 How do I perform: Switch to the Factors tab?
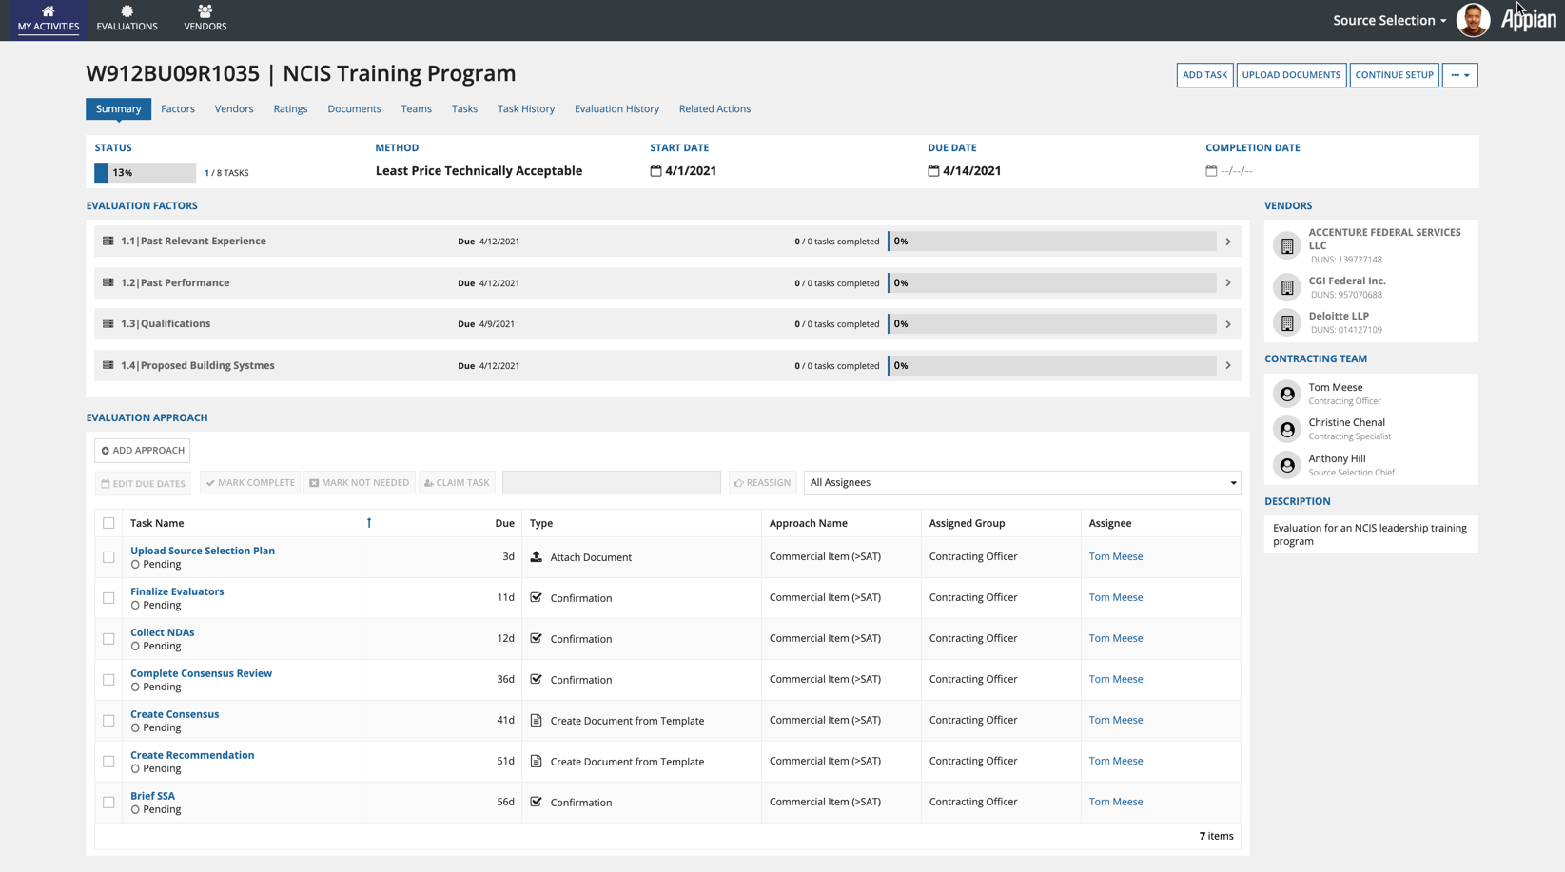click(178, 109)
